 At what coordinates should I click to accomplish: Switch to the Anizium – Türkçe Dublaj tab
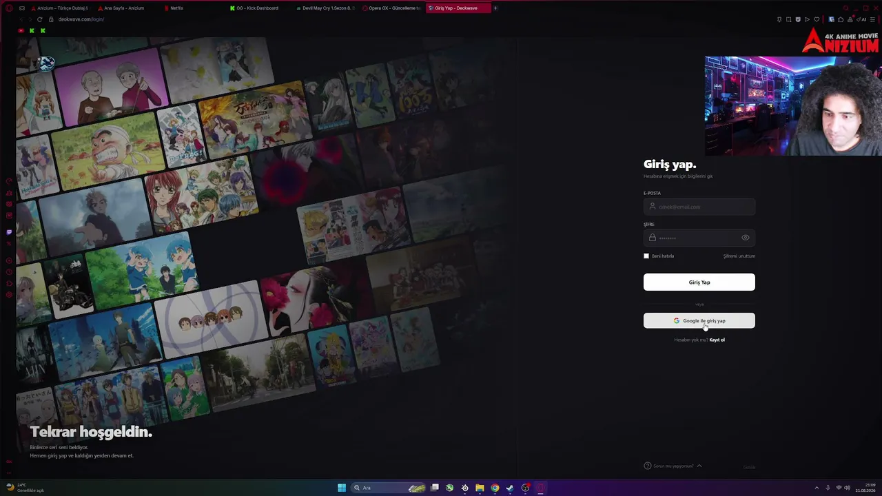click(x=59, y=8)
